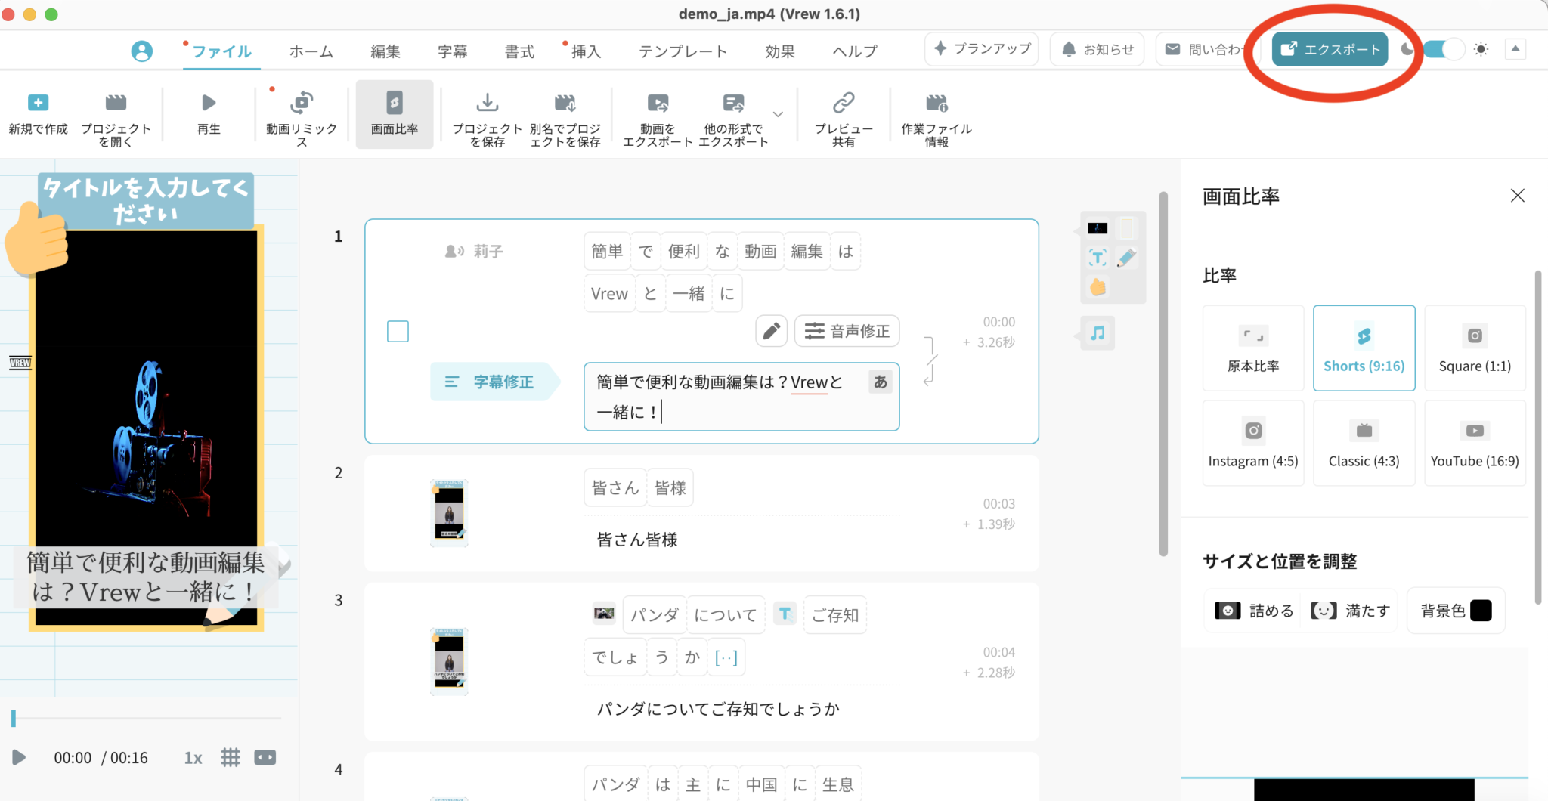Open お知らせ notifications
This screenshot has height=801, width=1548.
(x=1097, y=49)
